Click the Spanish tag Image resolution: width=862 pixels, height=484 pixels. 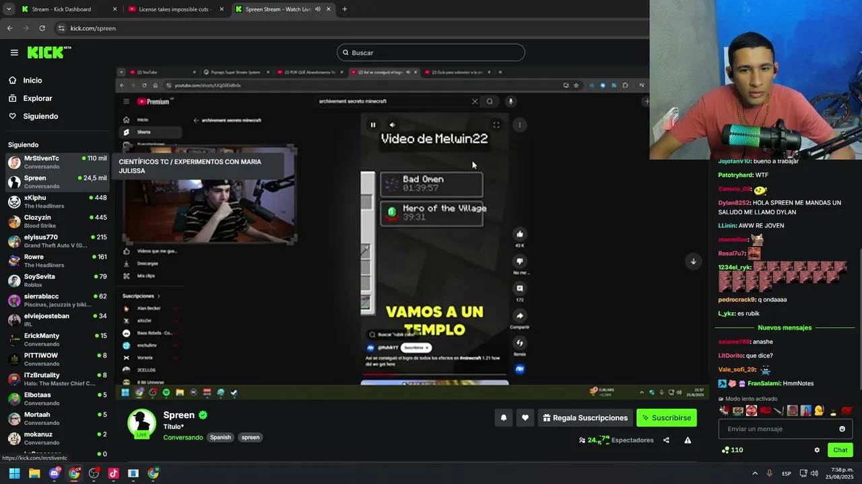tap(220, 437)
